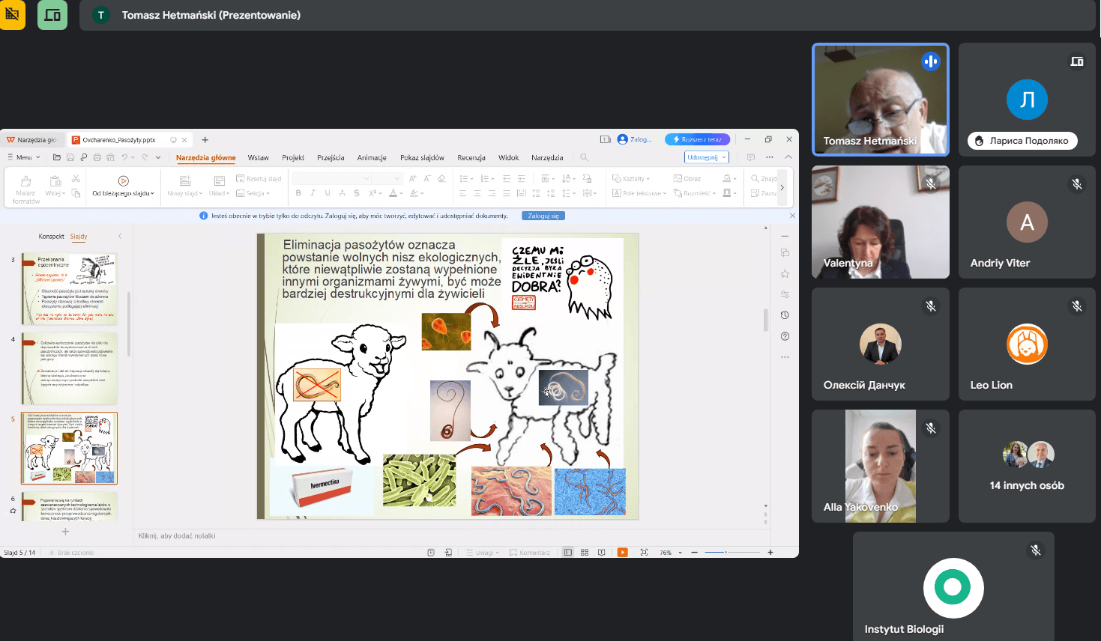The image size is (1101, 641).
Task: Open the Przejścia ribbon tab
Action: [x=331, y=157]
